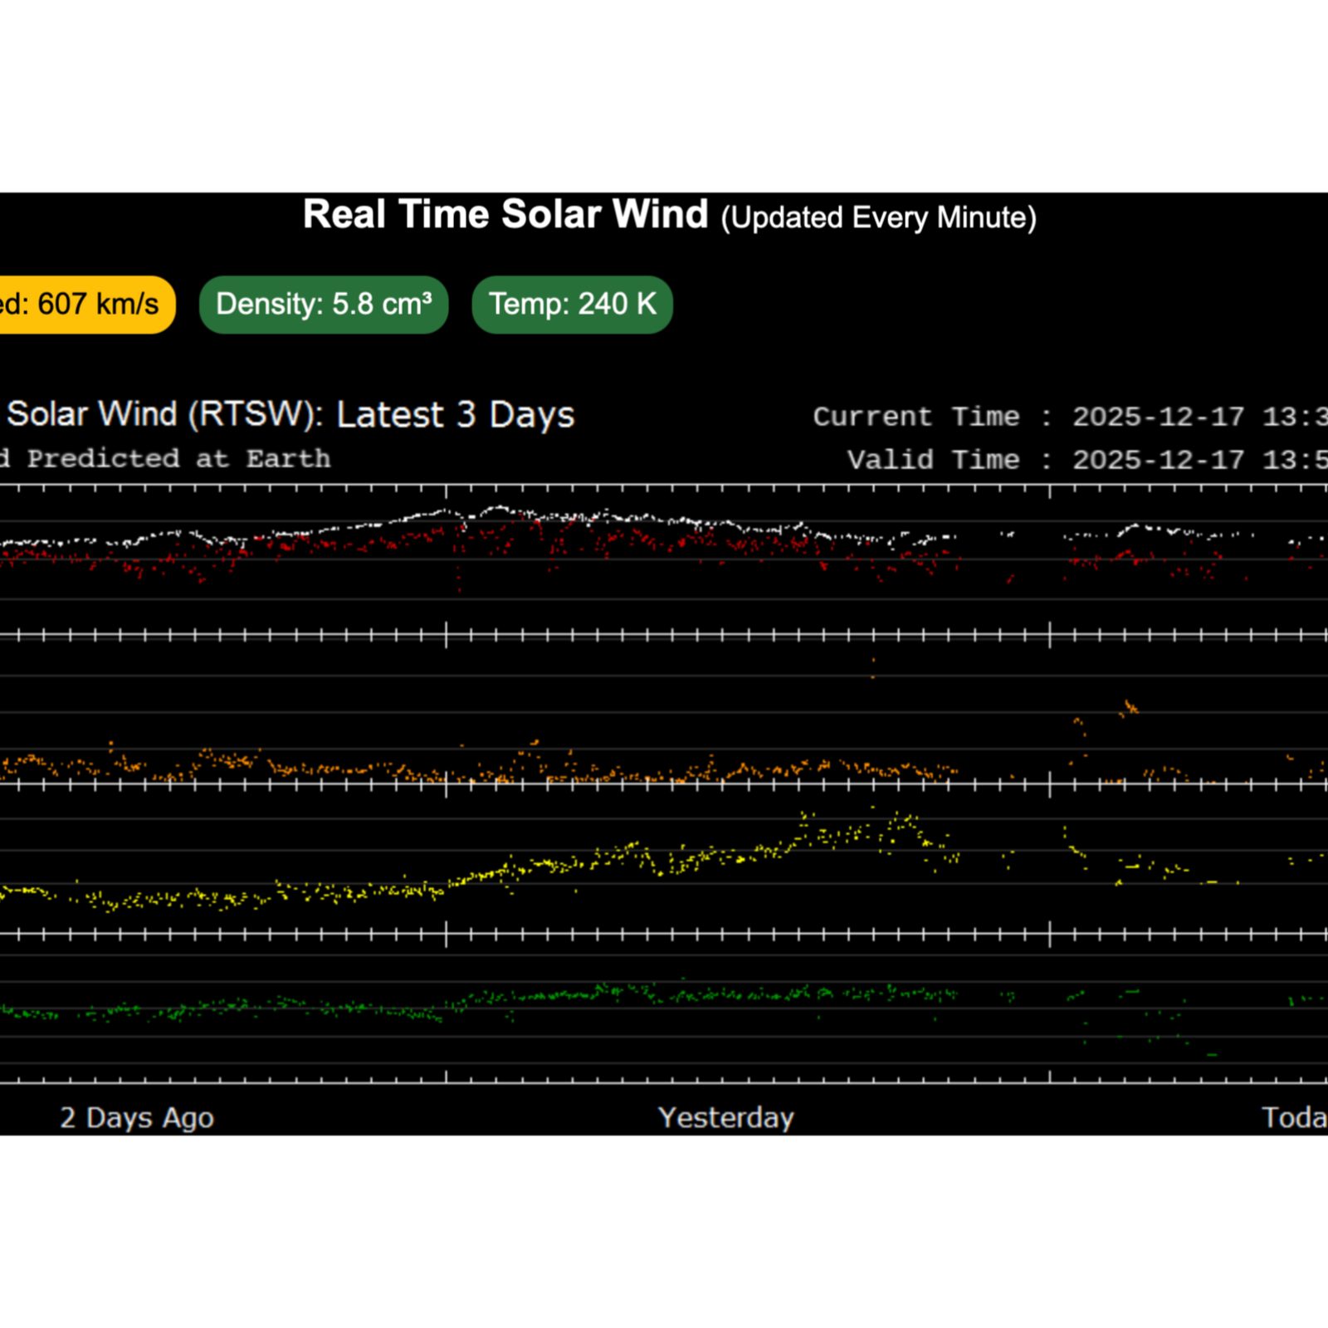Viewport: 1328px width, 1328px height.
Task: Click the Predicted at Earth subtitle text
Action: coord(166,458)
